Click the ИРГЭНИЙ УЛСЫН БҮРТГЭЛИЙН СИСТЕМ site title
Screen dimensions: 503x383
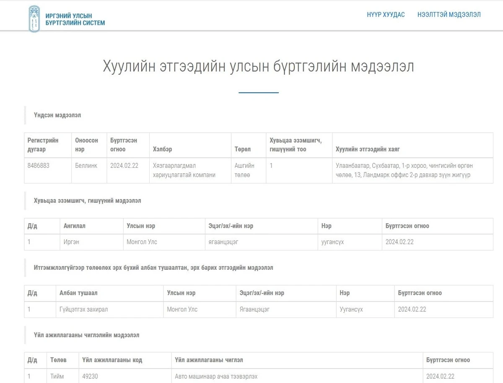point(75,19)
